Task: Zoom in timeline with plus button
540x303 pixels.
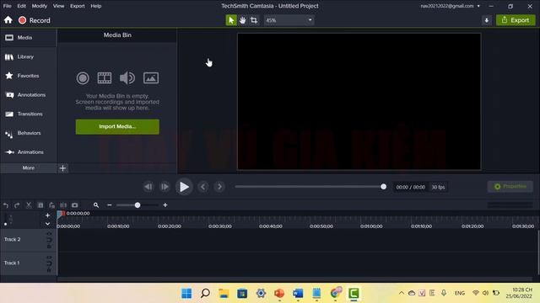Action: (x=165, y=205)
